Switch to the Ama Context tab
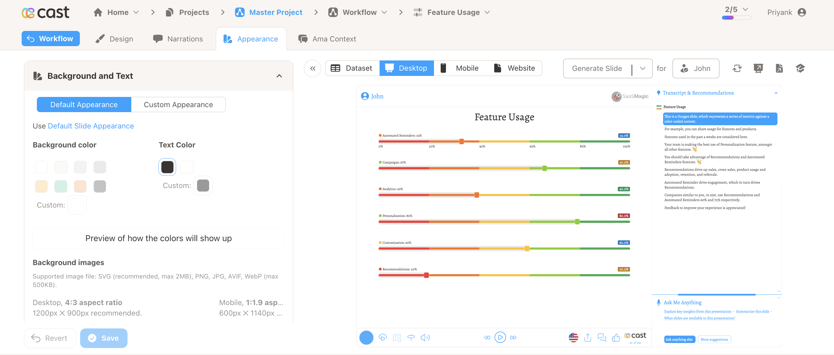 pyautogui.click(x=327, y=39)
